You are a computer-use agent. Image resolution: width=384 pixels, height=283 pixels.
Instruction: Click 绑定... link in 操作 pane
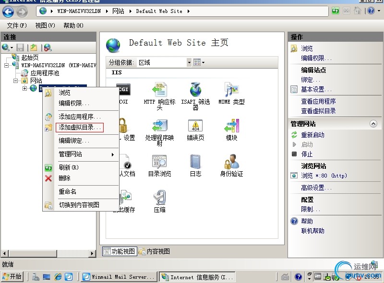tap(310, 80)
